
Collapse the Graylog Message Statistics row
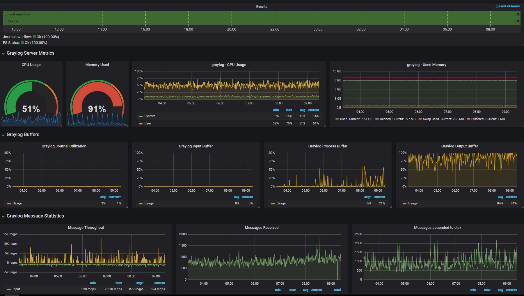(35, 216)
